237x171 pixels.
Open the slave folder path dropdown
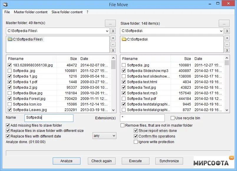(221, 31)
